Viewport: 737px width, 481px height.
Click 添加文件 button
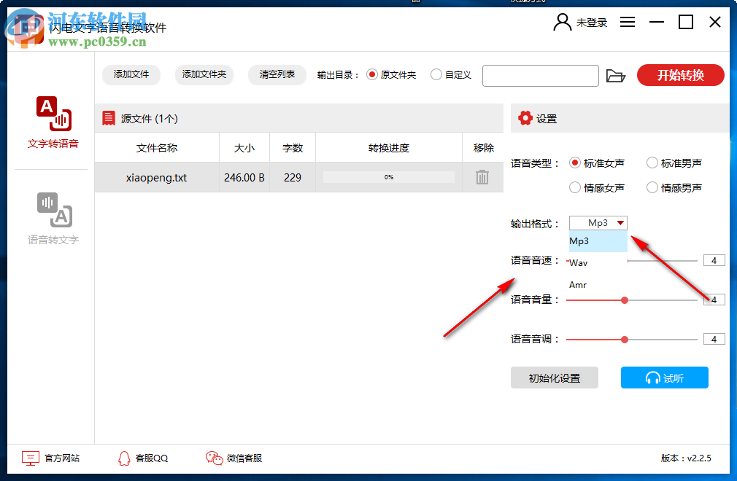[x=131, y=74]
